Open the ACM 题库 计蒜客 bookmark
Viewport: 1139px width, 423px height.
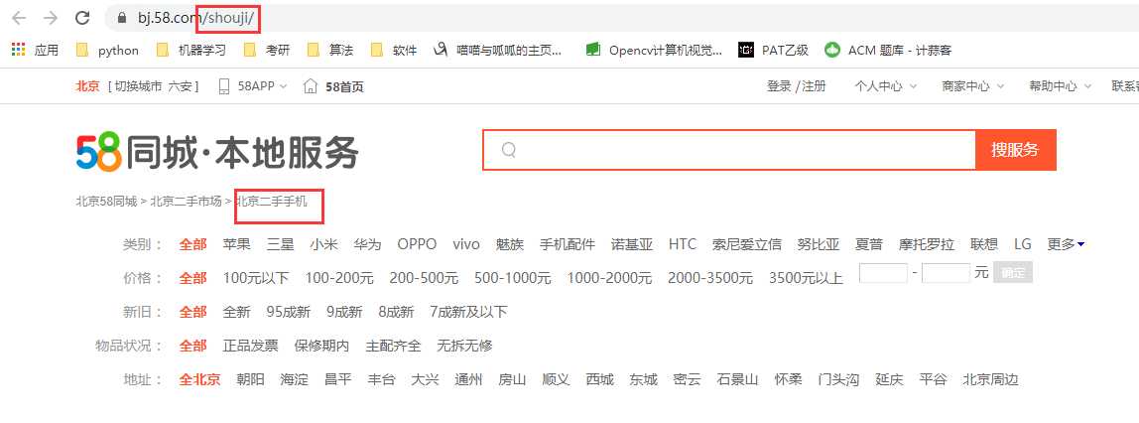point(888,51)
